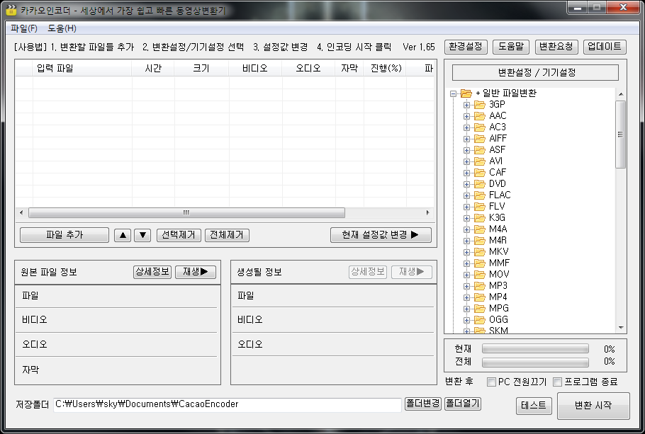Click the tree panel vertical scrollbar thumb

(620, 135)
